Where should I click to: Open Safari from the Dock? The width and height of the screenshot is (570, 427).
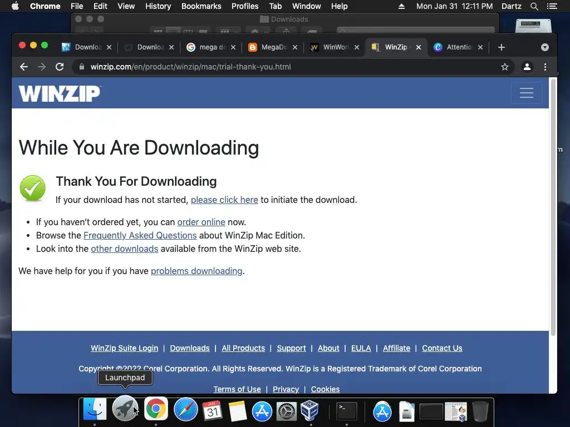pyautogui.click(x=185, y=410)
